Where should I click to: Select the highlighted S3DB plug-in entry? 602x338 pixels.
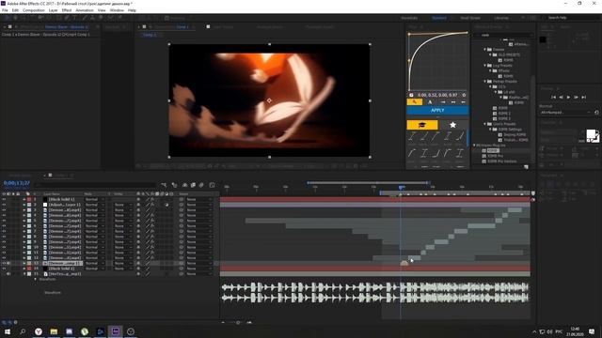493,150
